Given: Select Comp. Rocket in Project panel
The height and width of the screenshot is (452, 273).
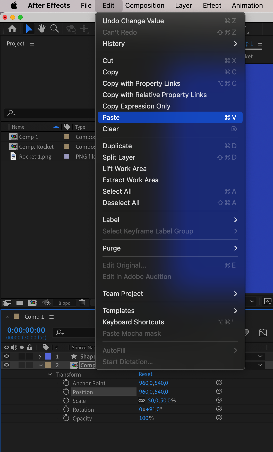Looking at the screenshot, I should click(x=36, y=147).
